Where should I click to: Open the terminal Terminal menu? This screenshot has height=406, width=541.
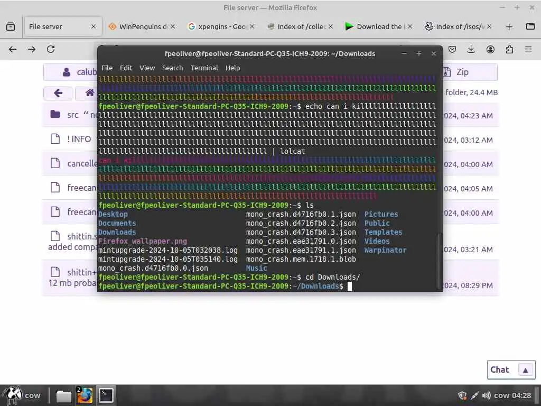[204, 68]
